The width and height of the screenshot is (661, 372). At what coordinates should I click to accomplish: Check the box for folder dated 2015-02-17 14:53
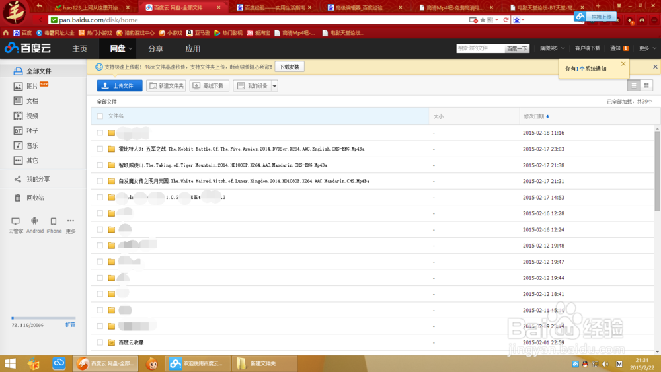click(100, 197)
